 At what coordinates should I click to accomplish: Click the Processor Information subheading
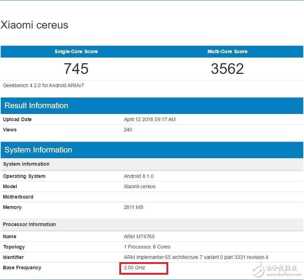(29, 224)
